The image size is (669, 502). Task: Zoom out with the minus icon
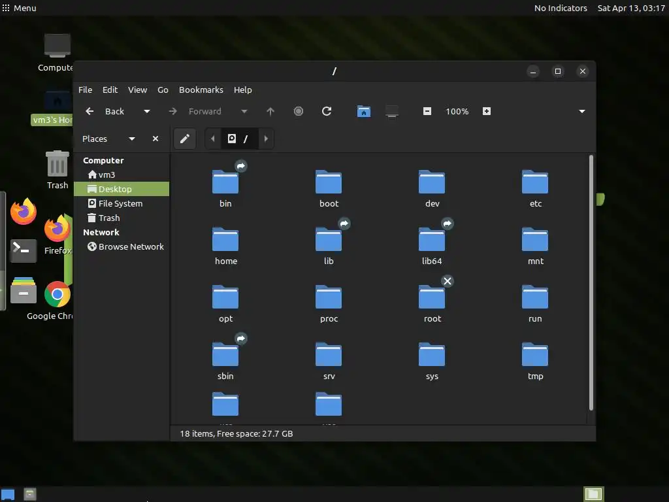pos(427,111)
